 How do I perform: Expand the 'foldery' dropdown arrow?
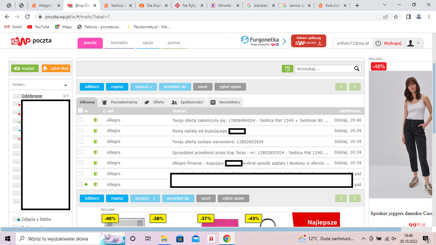coord(66,85)
